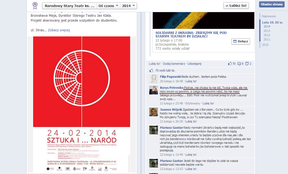Jump to 2012 in the timeline sidebar
Image resolution: width=288 pixels, height=174 pixels.
(x=267, y=35)
